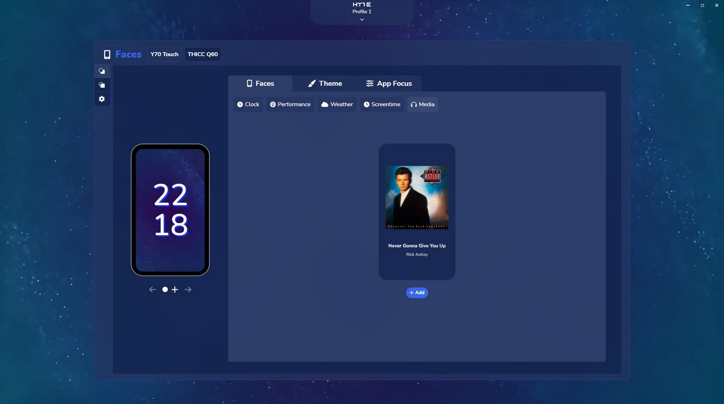The image size is (724, 404).
Task: Click the Faces phone icon in header
Action: coord(107,54)
